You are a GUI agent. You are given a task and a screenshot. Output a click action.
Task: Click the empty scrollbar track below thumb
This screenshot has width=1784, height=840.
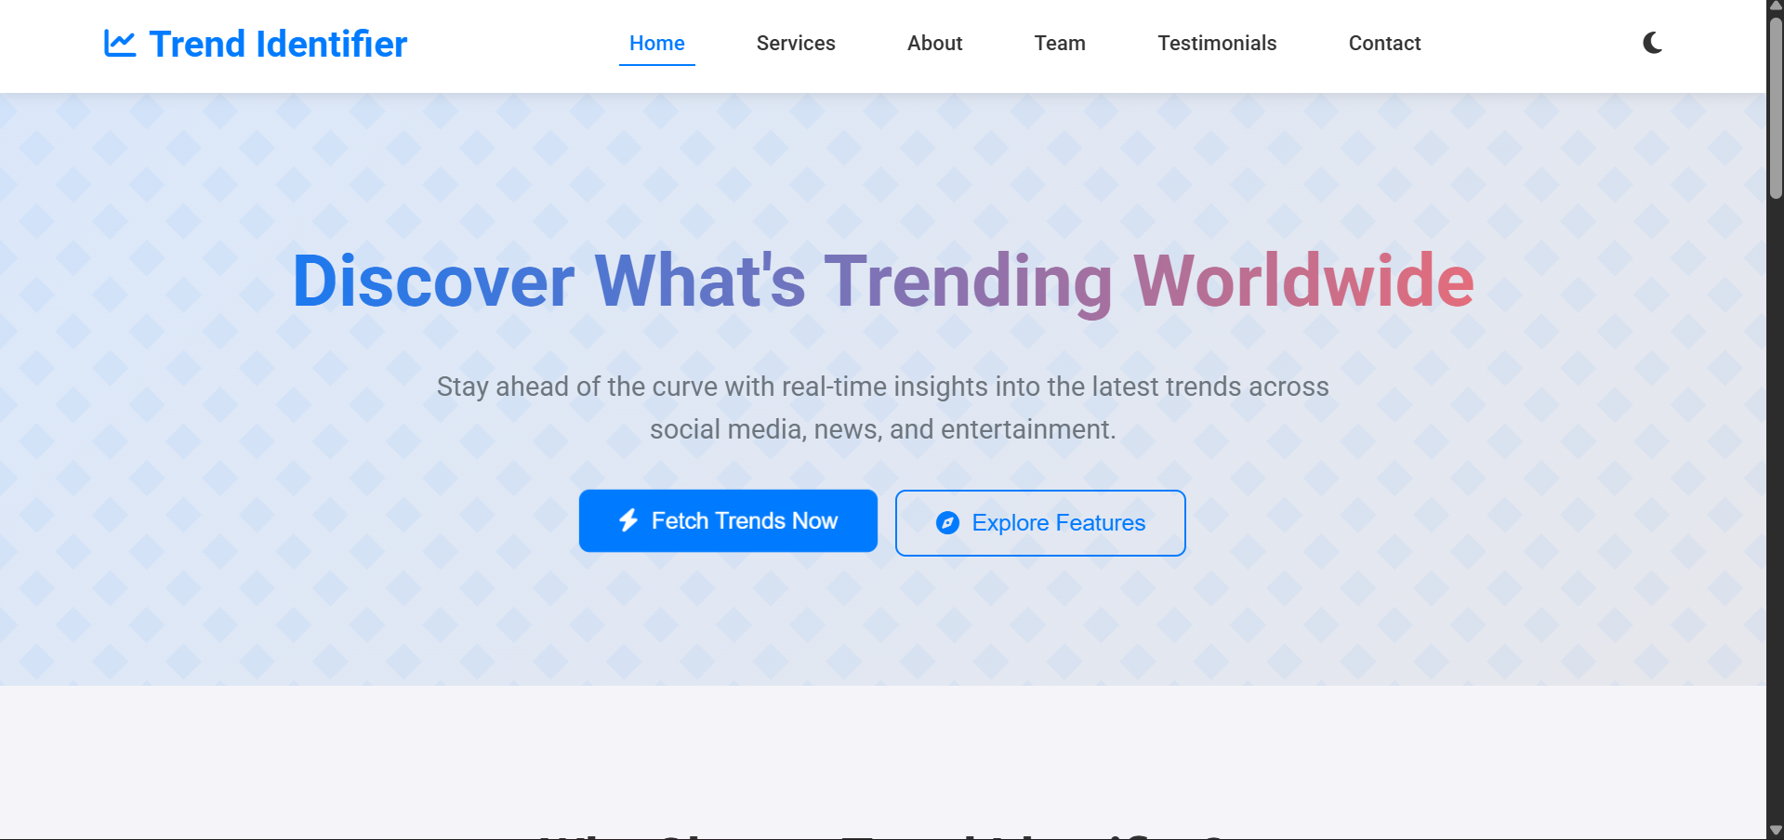(1776, 511)
